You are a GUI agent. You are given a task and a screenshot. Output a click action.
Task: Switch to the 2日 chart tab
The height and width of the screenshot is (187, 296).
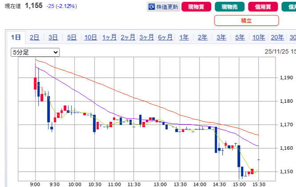[x=35, y=37]
